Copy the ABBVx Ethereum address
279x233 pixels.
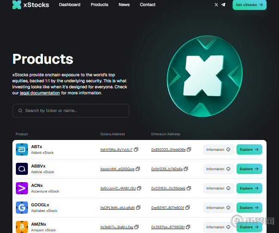point(186,169)
